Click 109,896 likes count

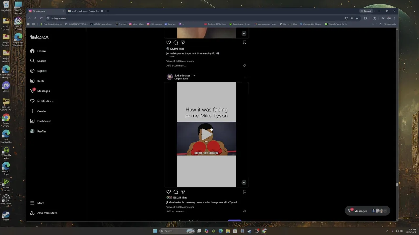coord(177,49)
